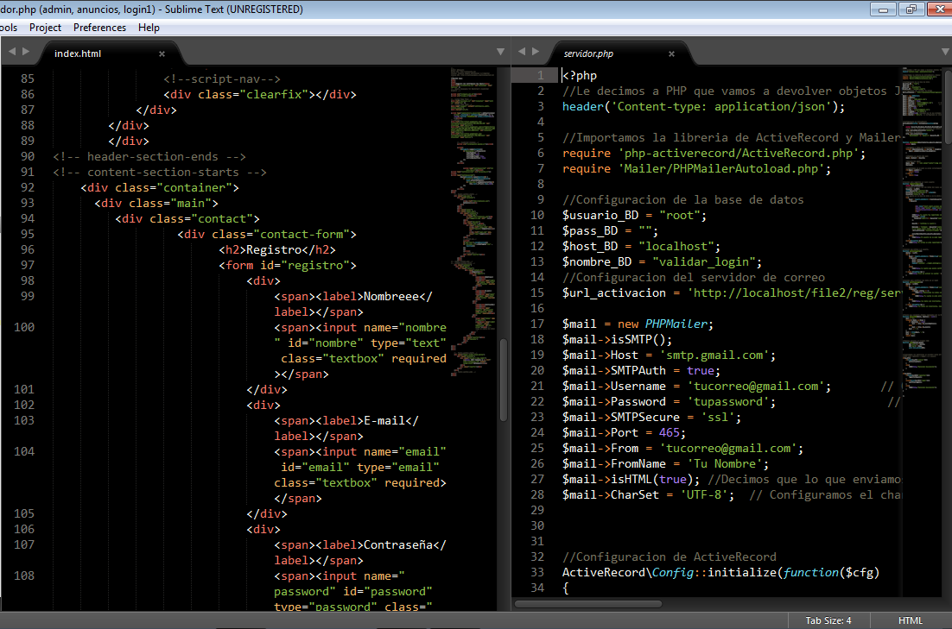Click the back tab-navigation arrow in index.html pane
952x629 pixels.
(11, 52)
